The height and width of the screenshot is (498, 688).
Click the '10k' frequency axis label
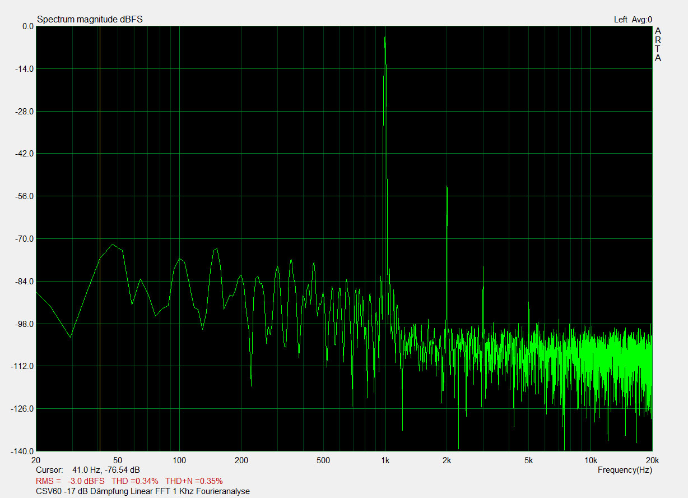pos(591,460)
